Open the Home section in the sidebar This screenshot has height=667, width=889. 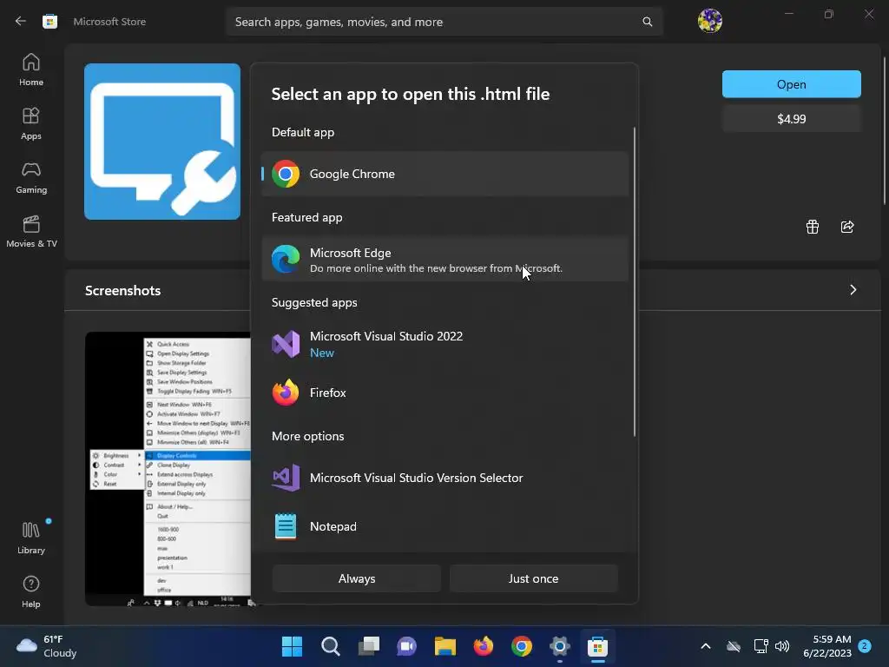[31, 69]
